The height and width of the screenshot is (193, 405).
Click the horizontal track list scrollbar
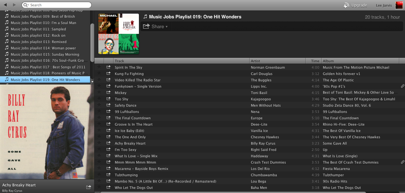pos(233,192)
